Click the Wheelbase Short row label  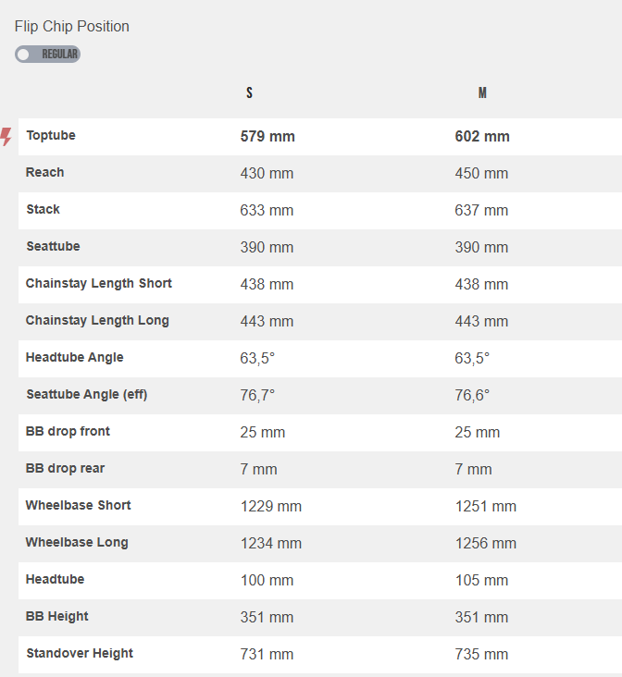pos(78,506)
